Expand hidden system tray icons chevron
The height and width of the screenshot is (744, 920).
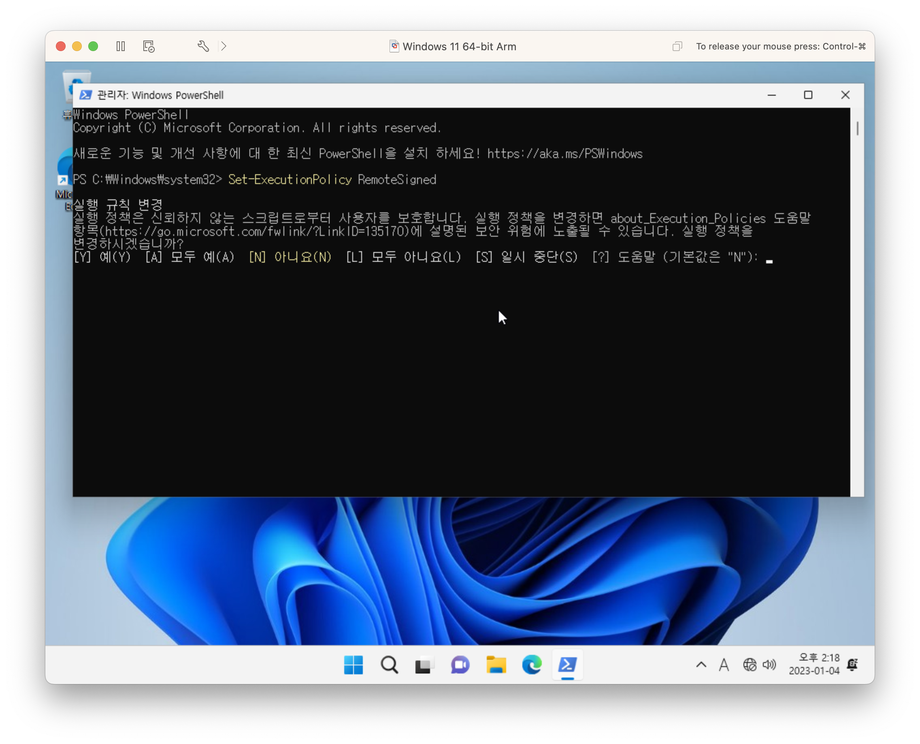click(x=701, y=665)
